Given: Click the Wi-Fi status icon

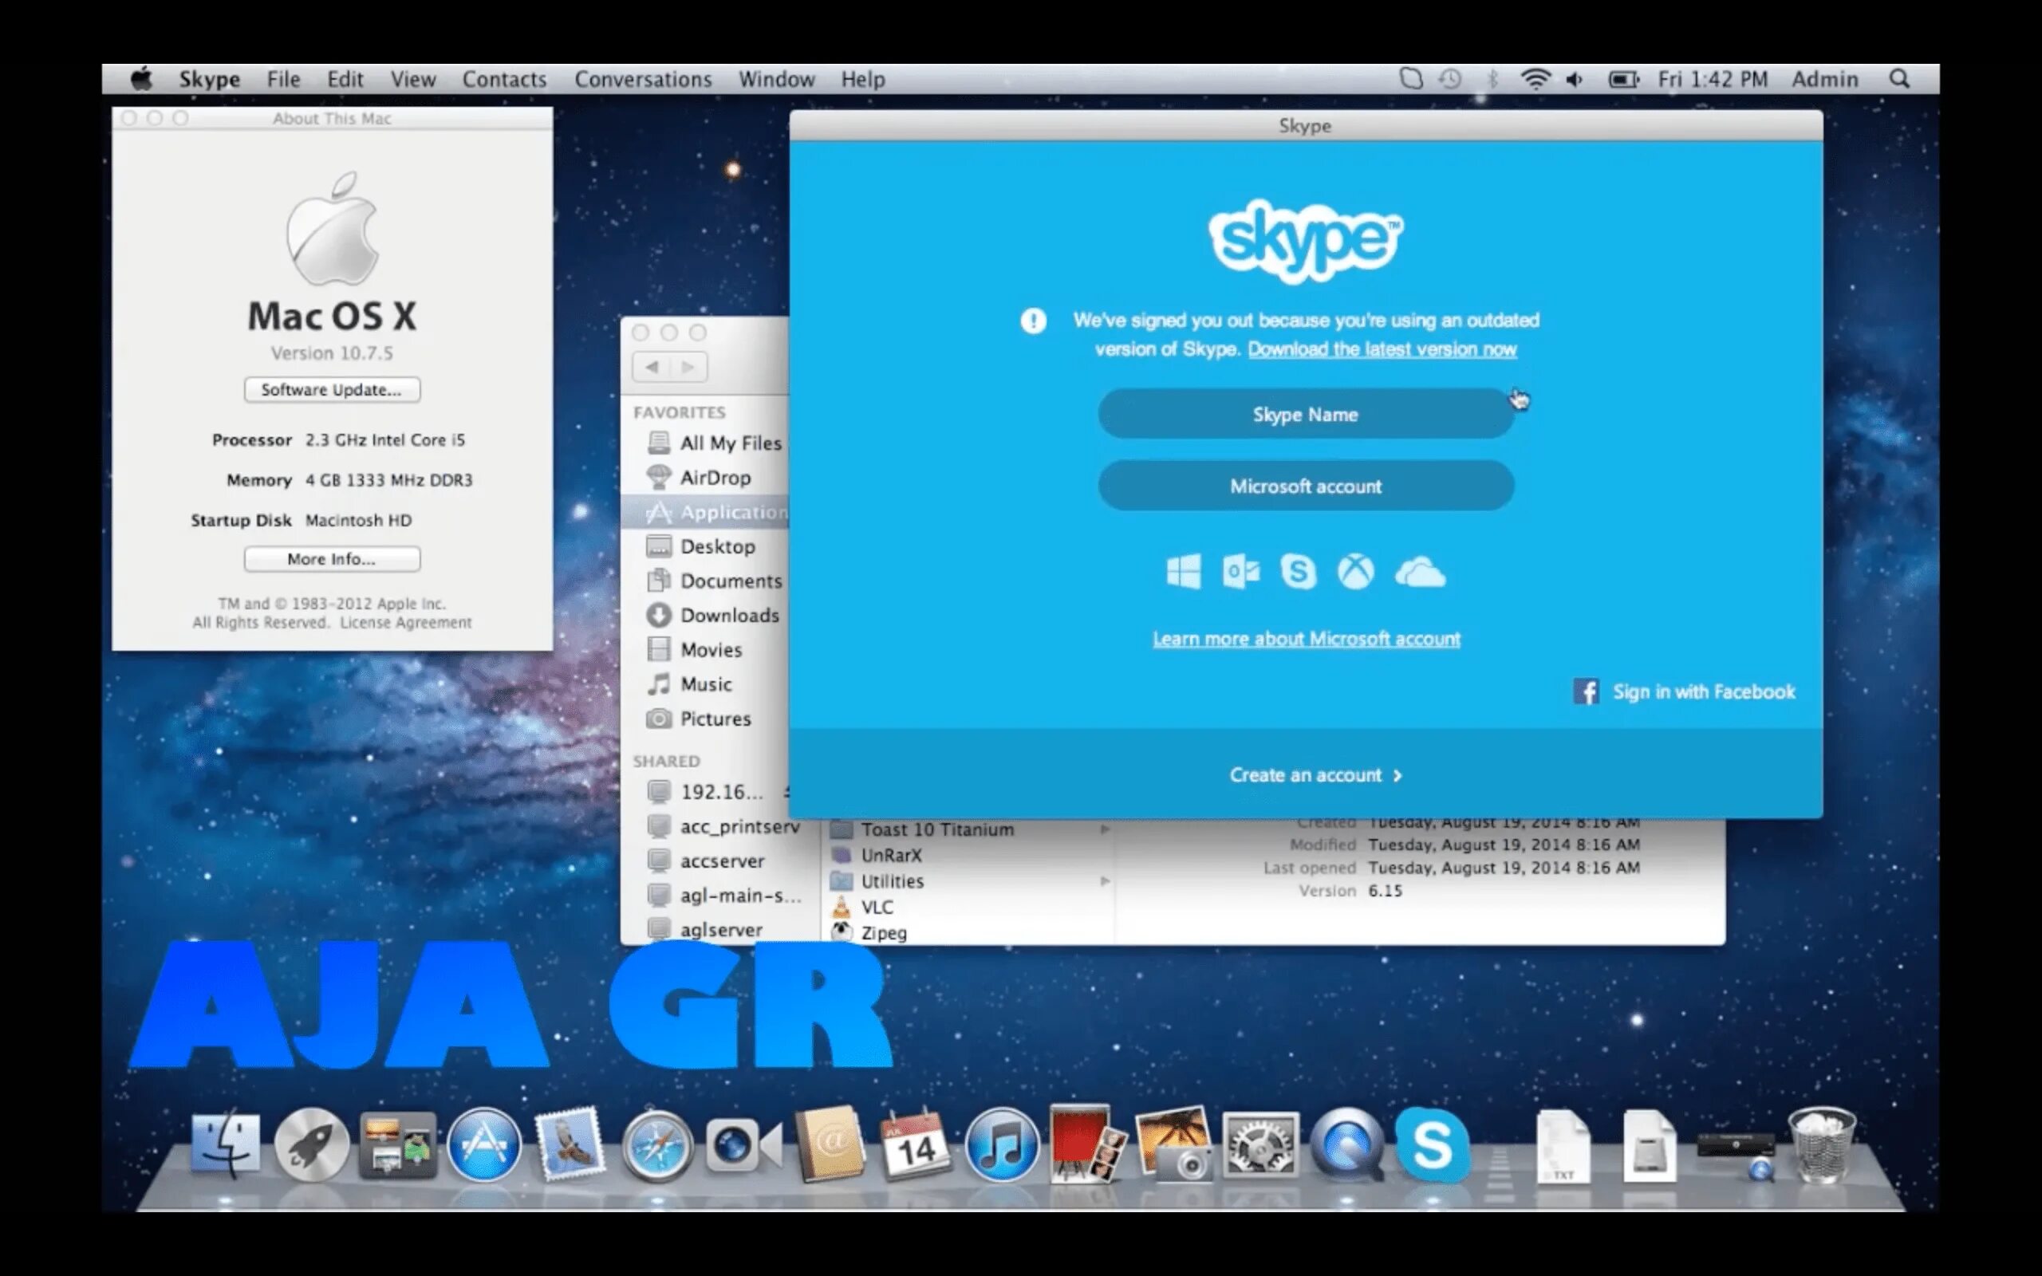Looking at the screenshot, I should tap(1535, 79).
